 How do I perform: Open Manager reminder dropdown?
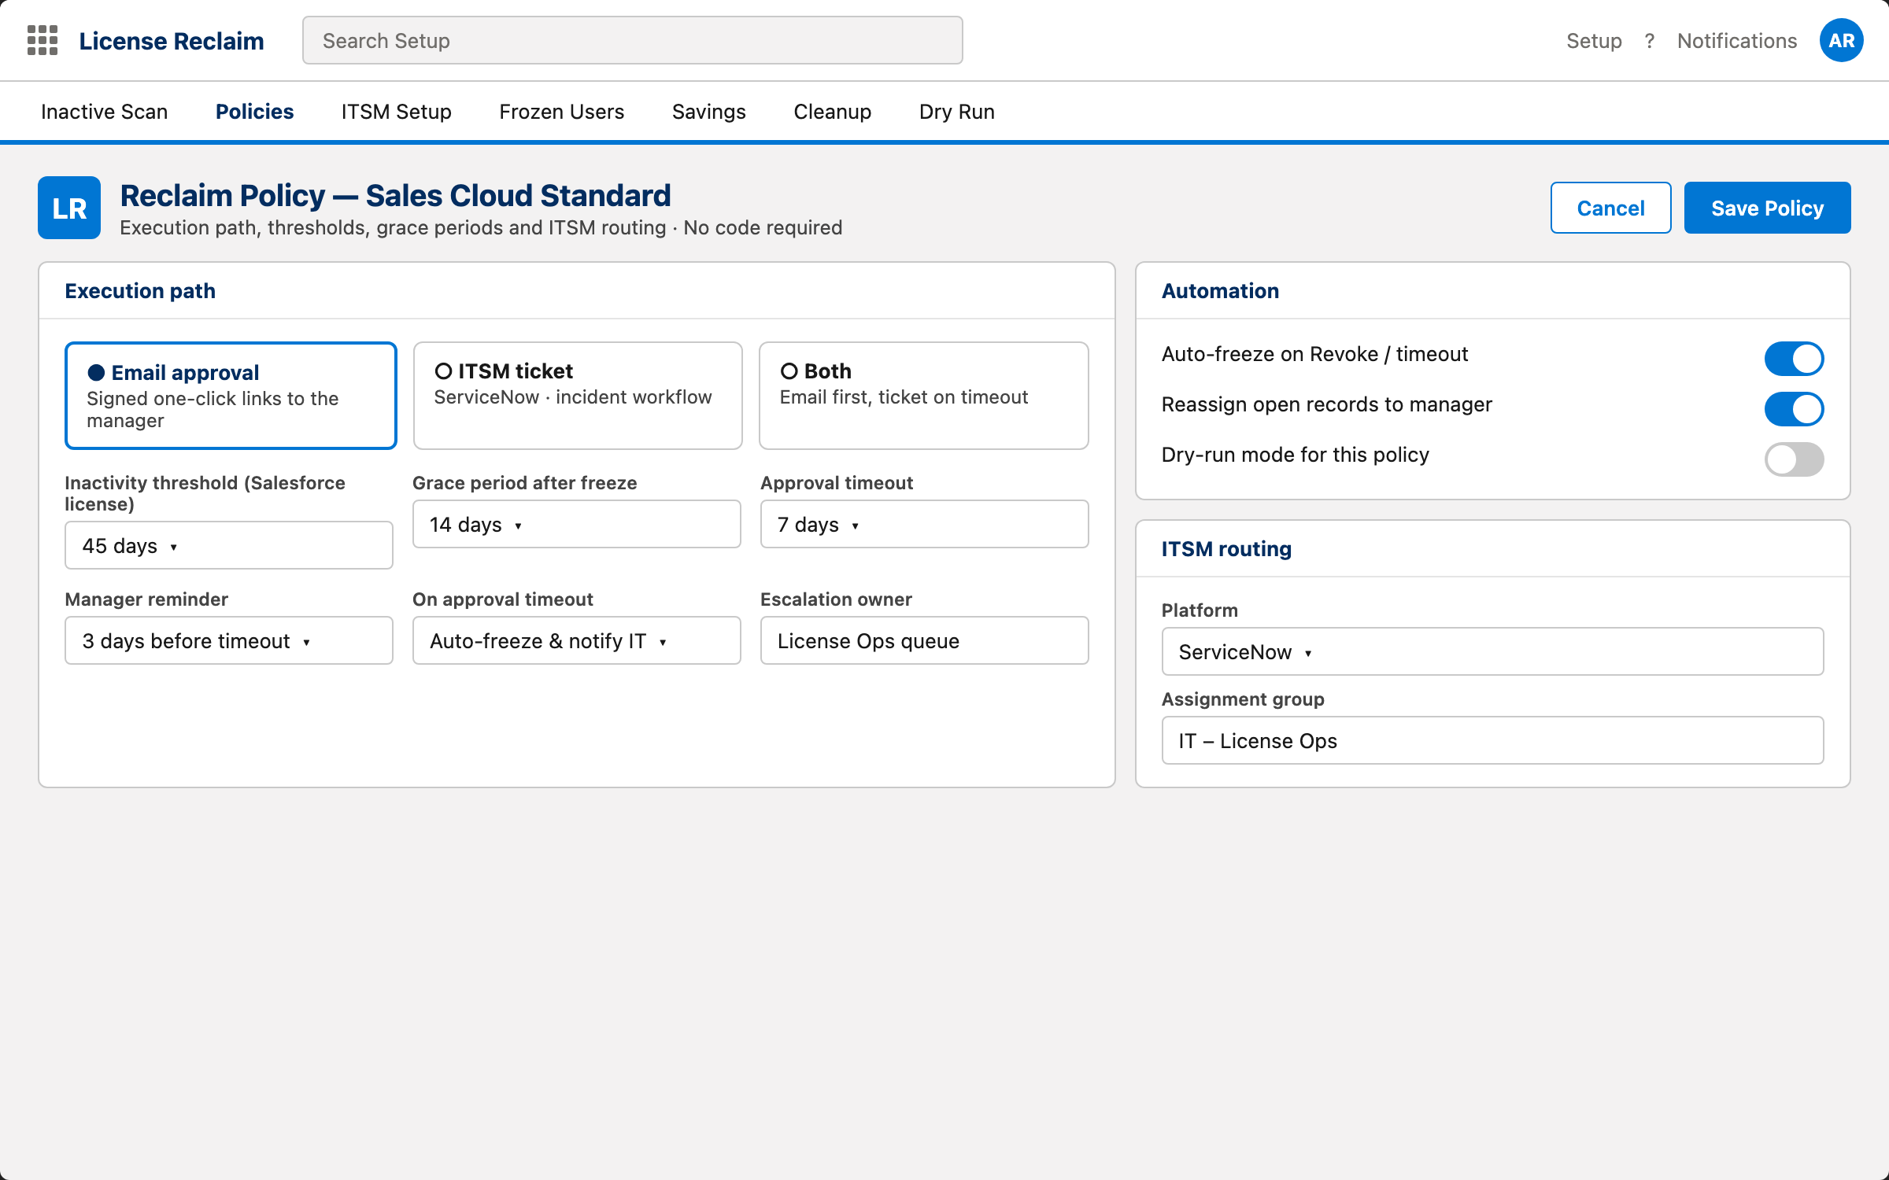(x=229, y=640)
